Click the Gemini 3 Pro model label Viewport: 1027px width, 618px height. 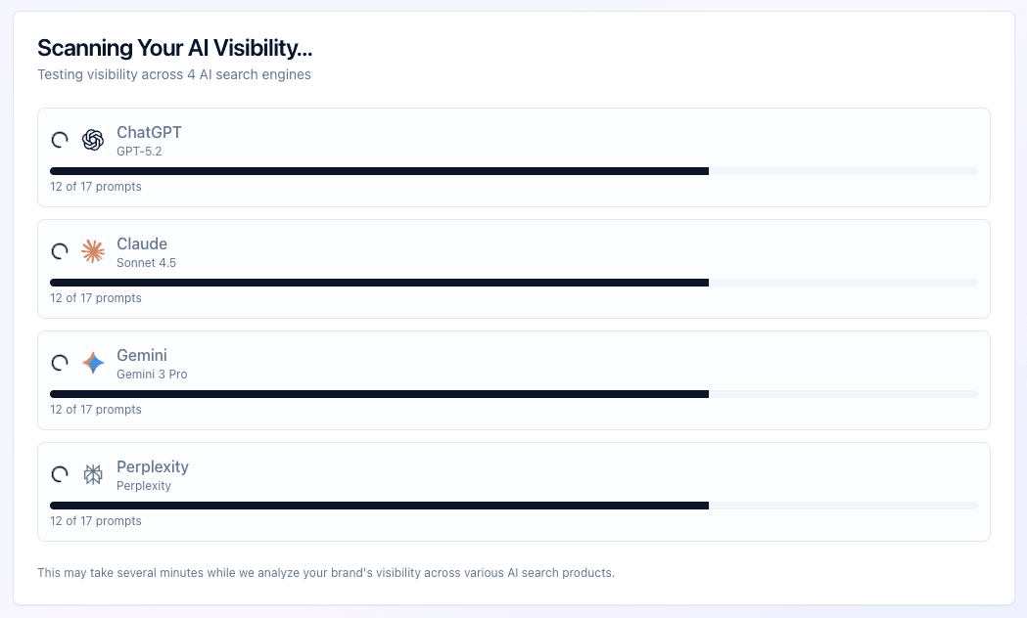(x=152, y=375)
